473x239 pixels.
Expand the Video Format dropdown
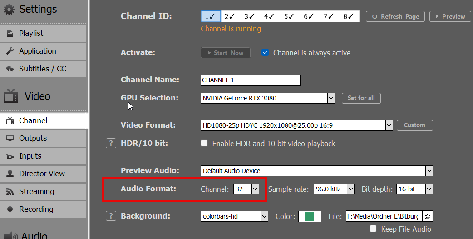[389, 125]
